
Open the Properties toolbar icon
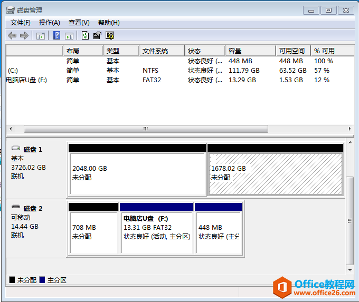pos(97,35)
